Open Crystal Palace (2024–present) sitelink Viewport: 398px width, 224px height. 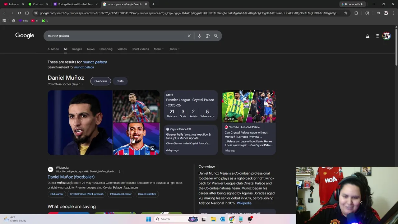[86, 194]
